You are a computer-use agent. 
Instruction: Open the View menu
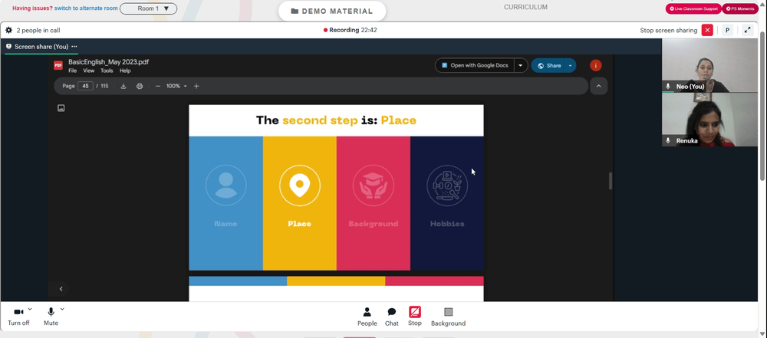(88, 71)
